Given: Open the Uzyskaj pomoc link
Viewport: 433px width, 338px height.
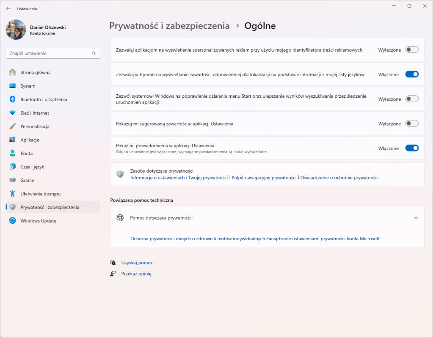Looking at the screenshot, I should tap(137, 262).
